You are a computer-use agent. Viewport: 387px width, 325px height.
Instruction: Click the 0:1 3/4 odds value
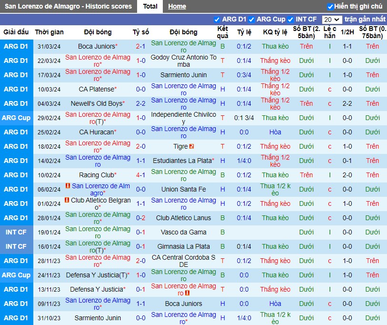coord(244,118)
